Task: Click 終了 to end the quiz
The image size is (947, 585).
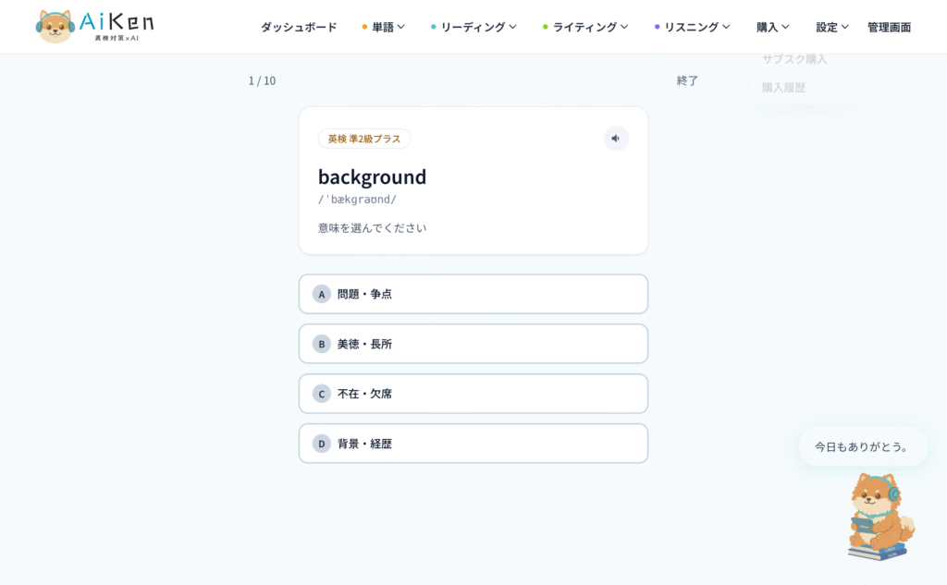Action: point(687,80)
